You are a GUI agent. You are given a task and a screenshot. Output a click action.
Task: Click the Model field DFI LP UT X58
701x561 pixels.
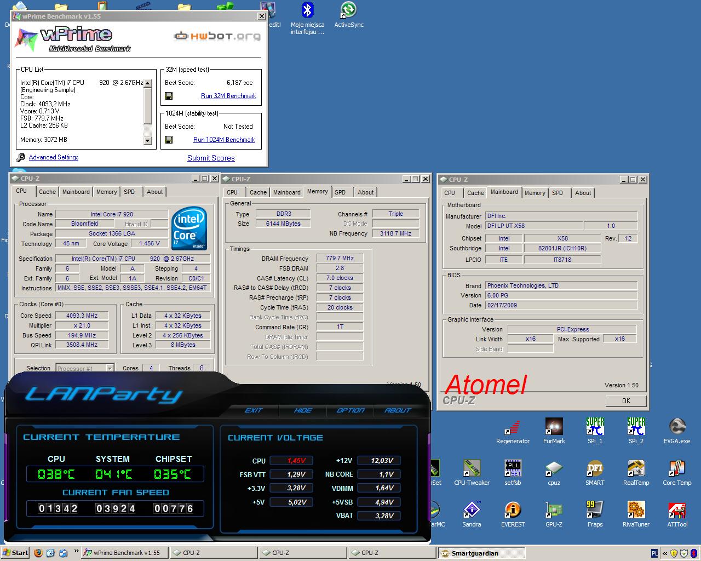pos(533,226)
